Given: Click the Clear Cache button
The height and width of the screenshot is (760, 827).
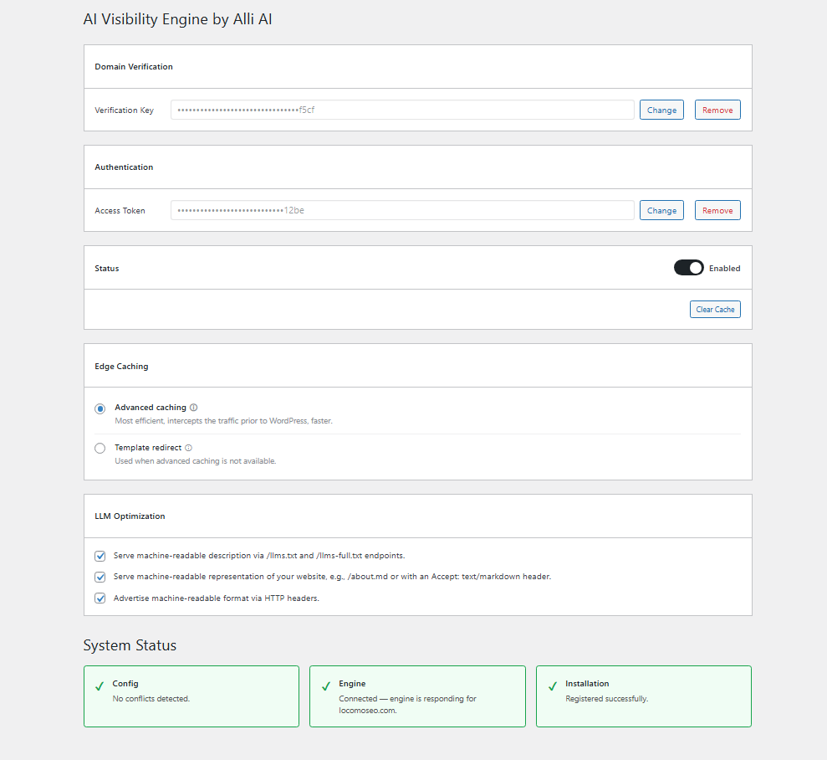Looking at the screenshot, I should 715,310.
